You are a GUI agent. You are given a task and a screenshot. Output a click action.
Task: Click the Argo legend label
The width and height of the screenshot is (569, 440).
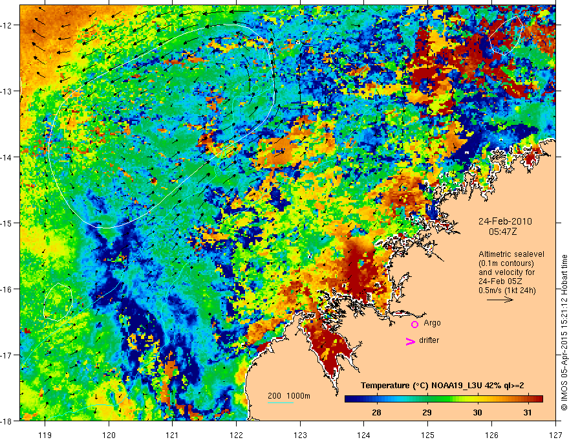point(432,323)
